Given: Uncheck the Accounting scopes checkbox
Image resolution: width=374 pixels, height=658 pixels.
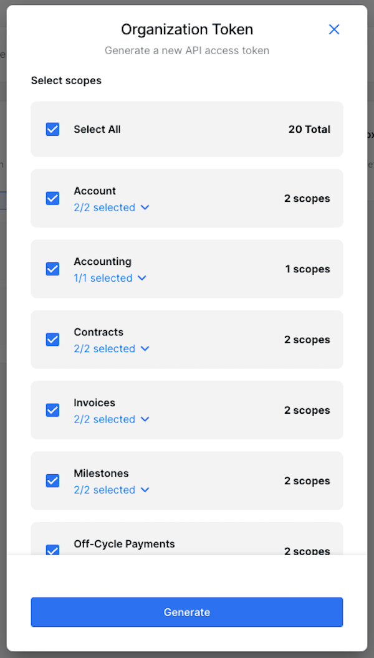Looking at the screenshot, I should click(x=53, y=269).
